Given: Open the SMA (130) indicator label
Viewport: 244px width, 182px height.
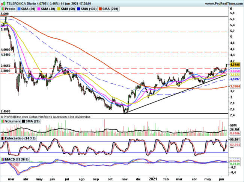Looking at the screenshot, I should pyautogui.click(x=89, y=9).
